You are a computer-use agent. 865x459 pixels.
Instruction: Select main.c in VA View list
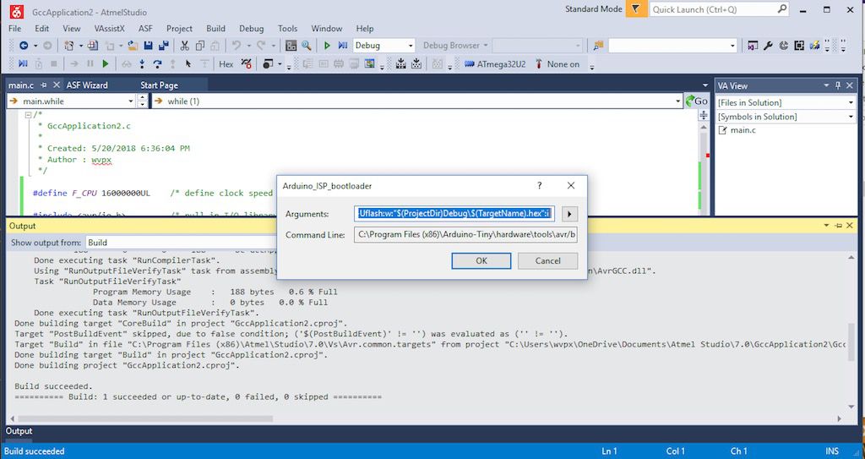pyautogui.click(x=743, y=130)
